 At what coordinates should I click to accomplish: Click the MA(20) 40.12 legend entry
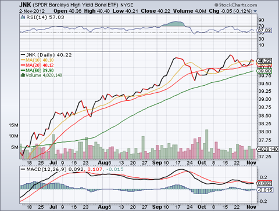pos(40,66)
